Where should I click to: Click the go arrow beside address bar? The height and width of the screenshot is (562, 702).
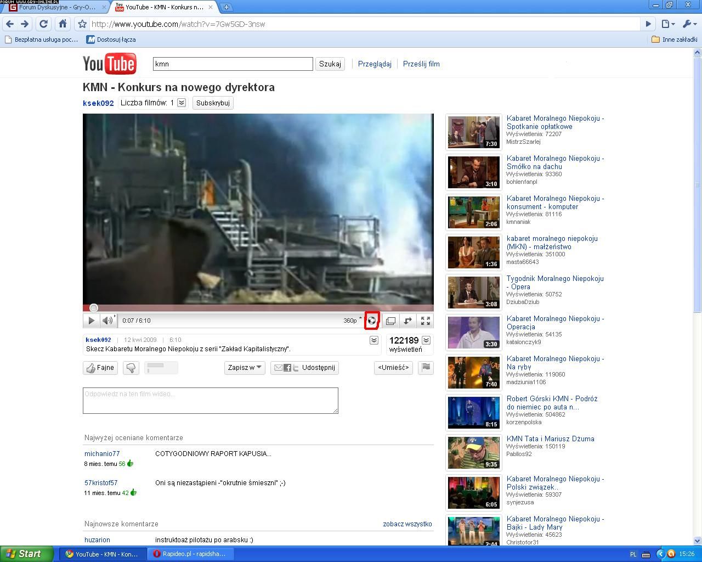click(648, 24)
